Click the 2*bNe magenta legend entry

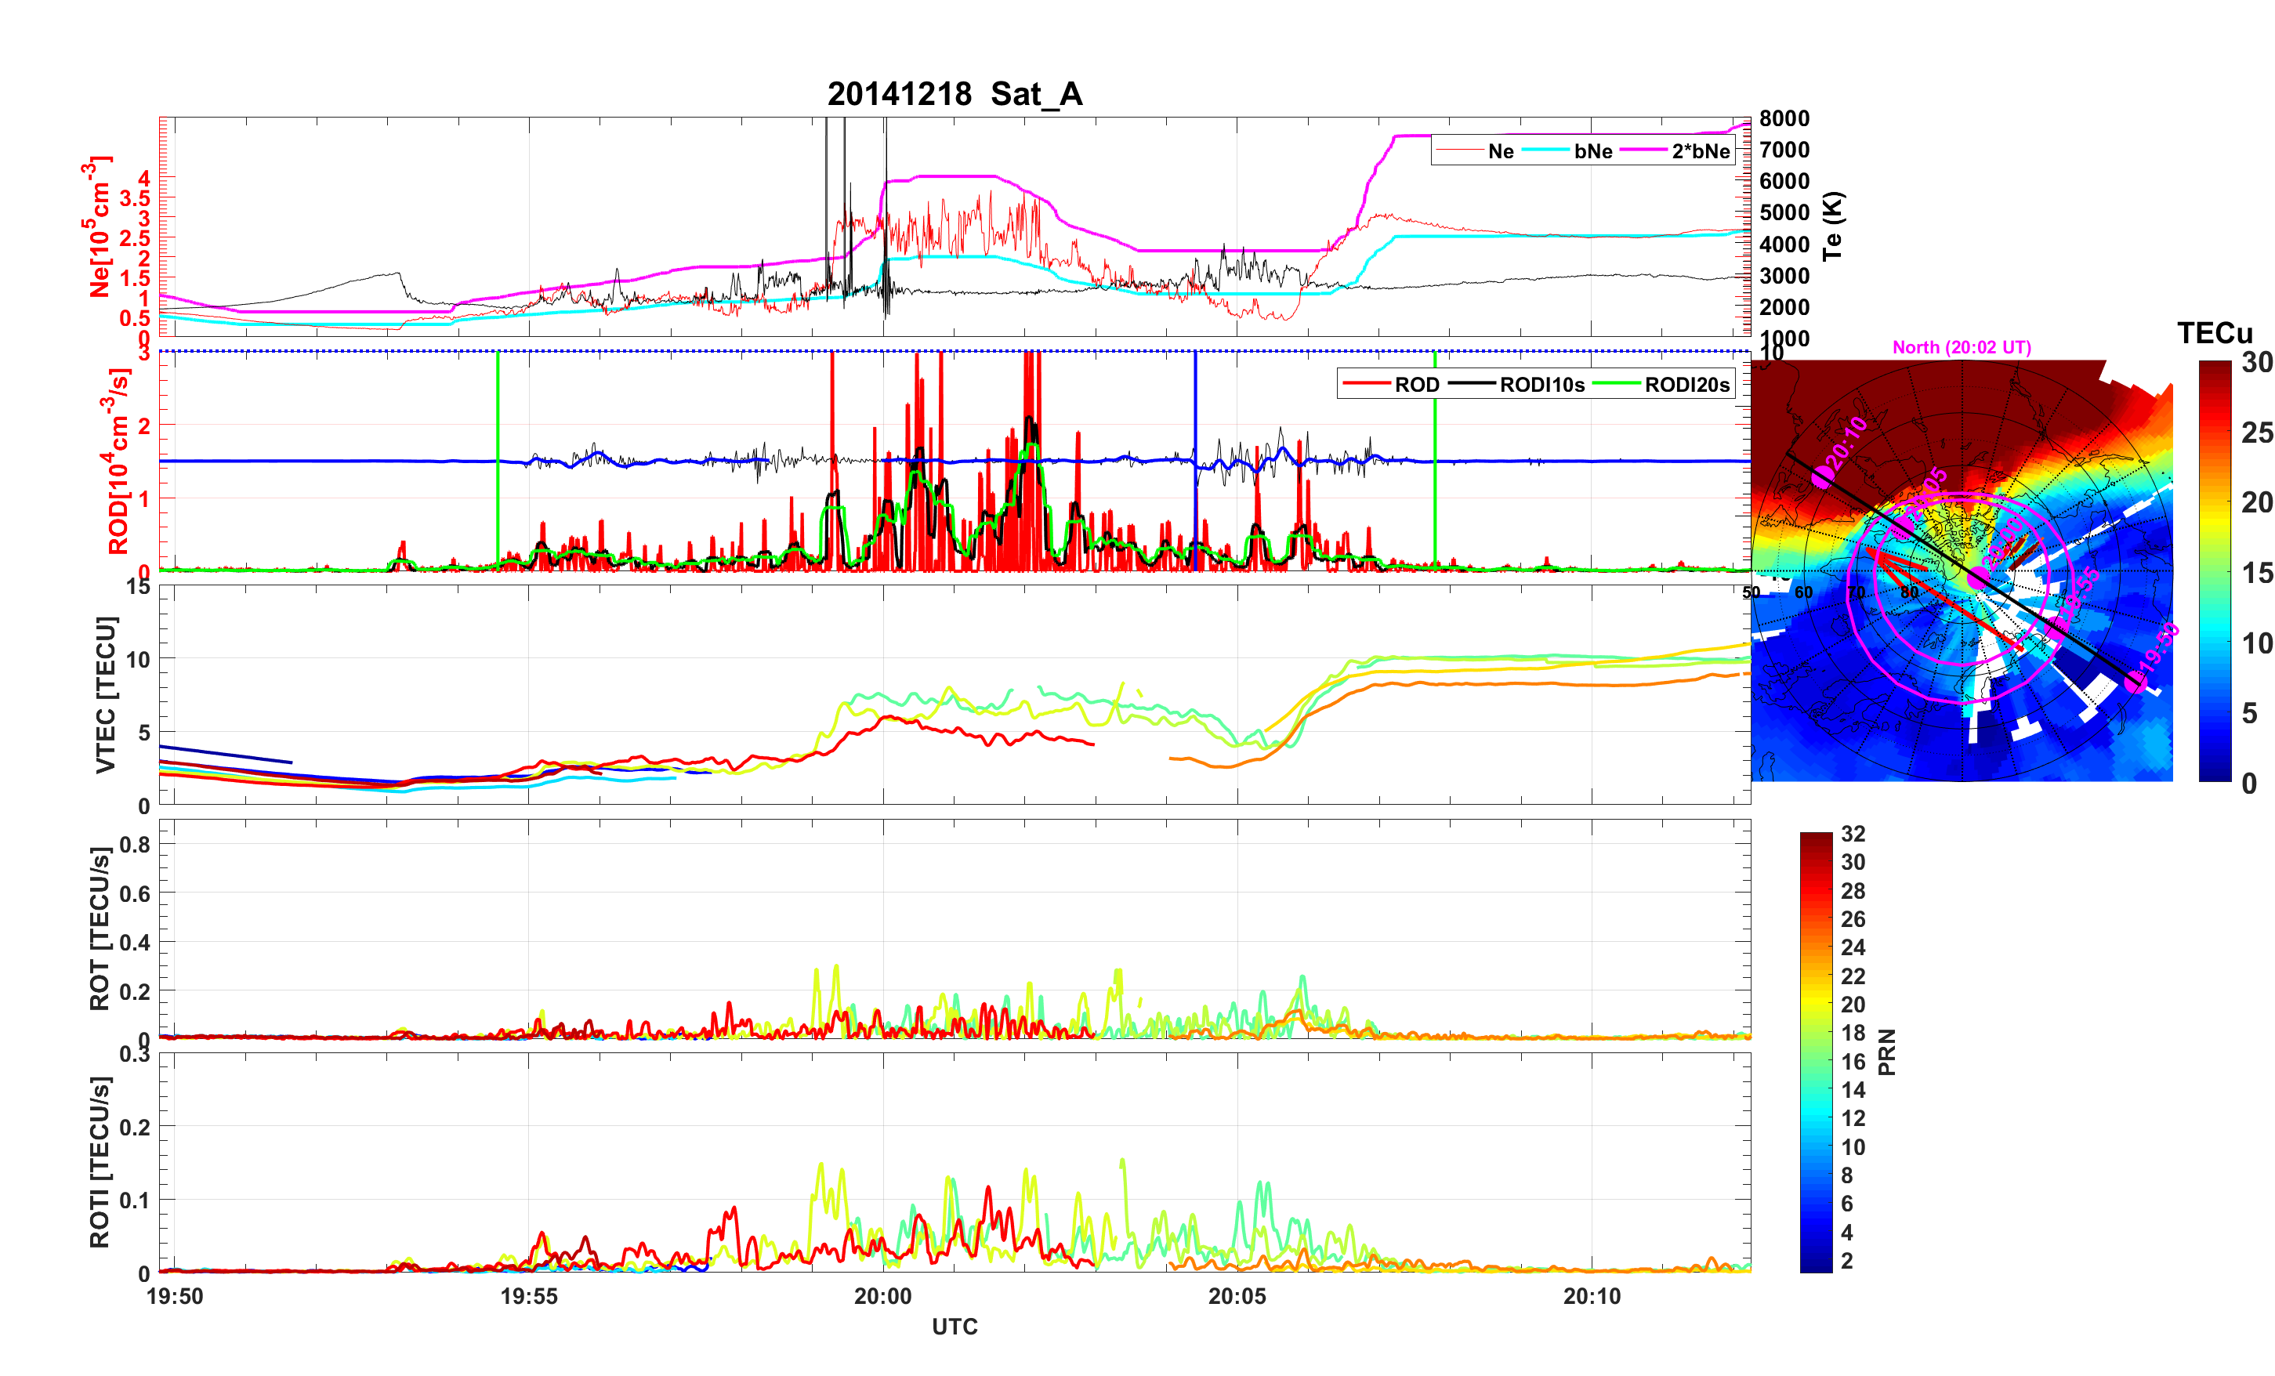[1700, 151]
